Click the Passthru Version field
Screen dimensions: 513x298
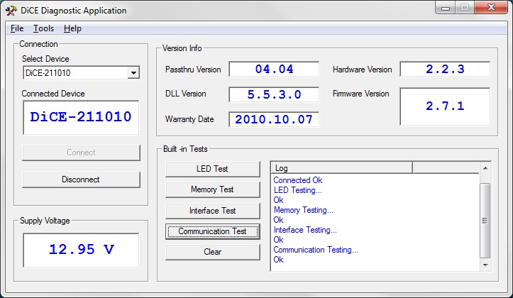pyautogui.click(x=274, y=70)
